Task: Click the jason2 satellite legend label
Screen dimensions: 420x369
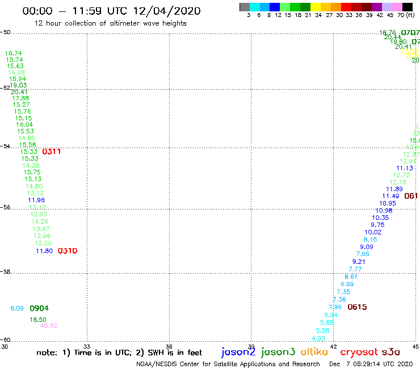Action: coord(238,353)
